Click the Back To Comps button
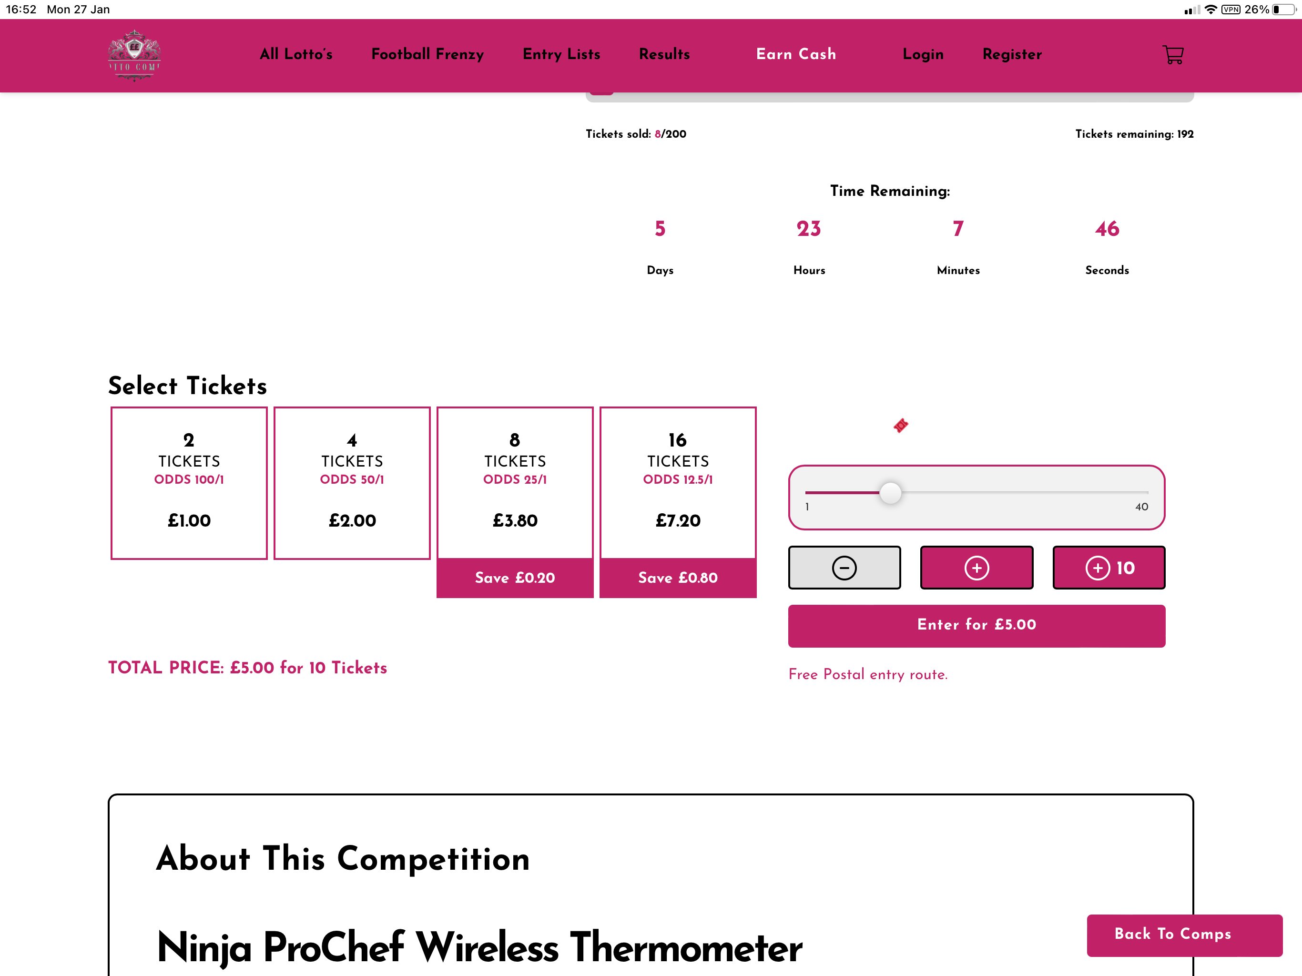The width and height of the screenshot is (1302, 976). point(1184,935)
